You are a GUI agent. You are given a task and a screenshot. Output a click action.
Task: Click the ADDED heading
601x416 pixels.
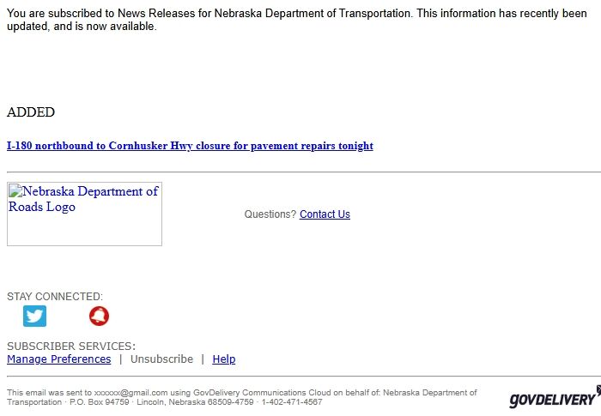31,112
